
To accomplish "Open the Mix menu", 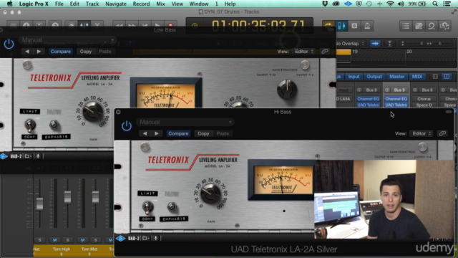I will [x=160, y=4].
